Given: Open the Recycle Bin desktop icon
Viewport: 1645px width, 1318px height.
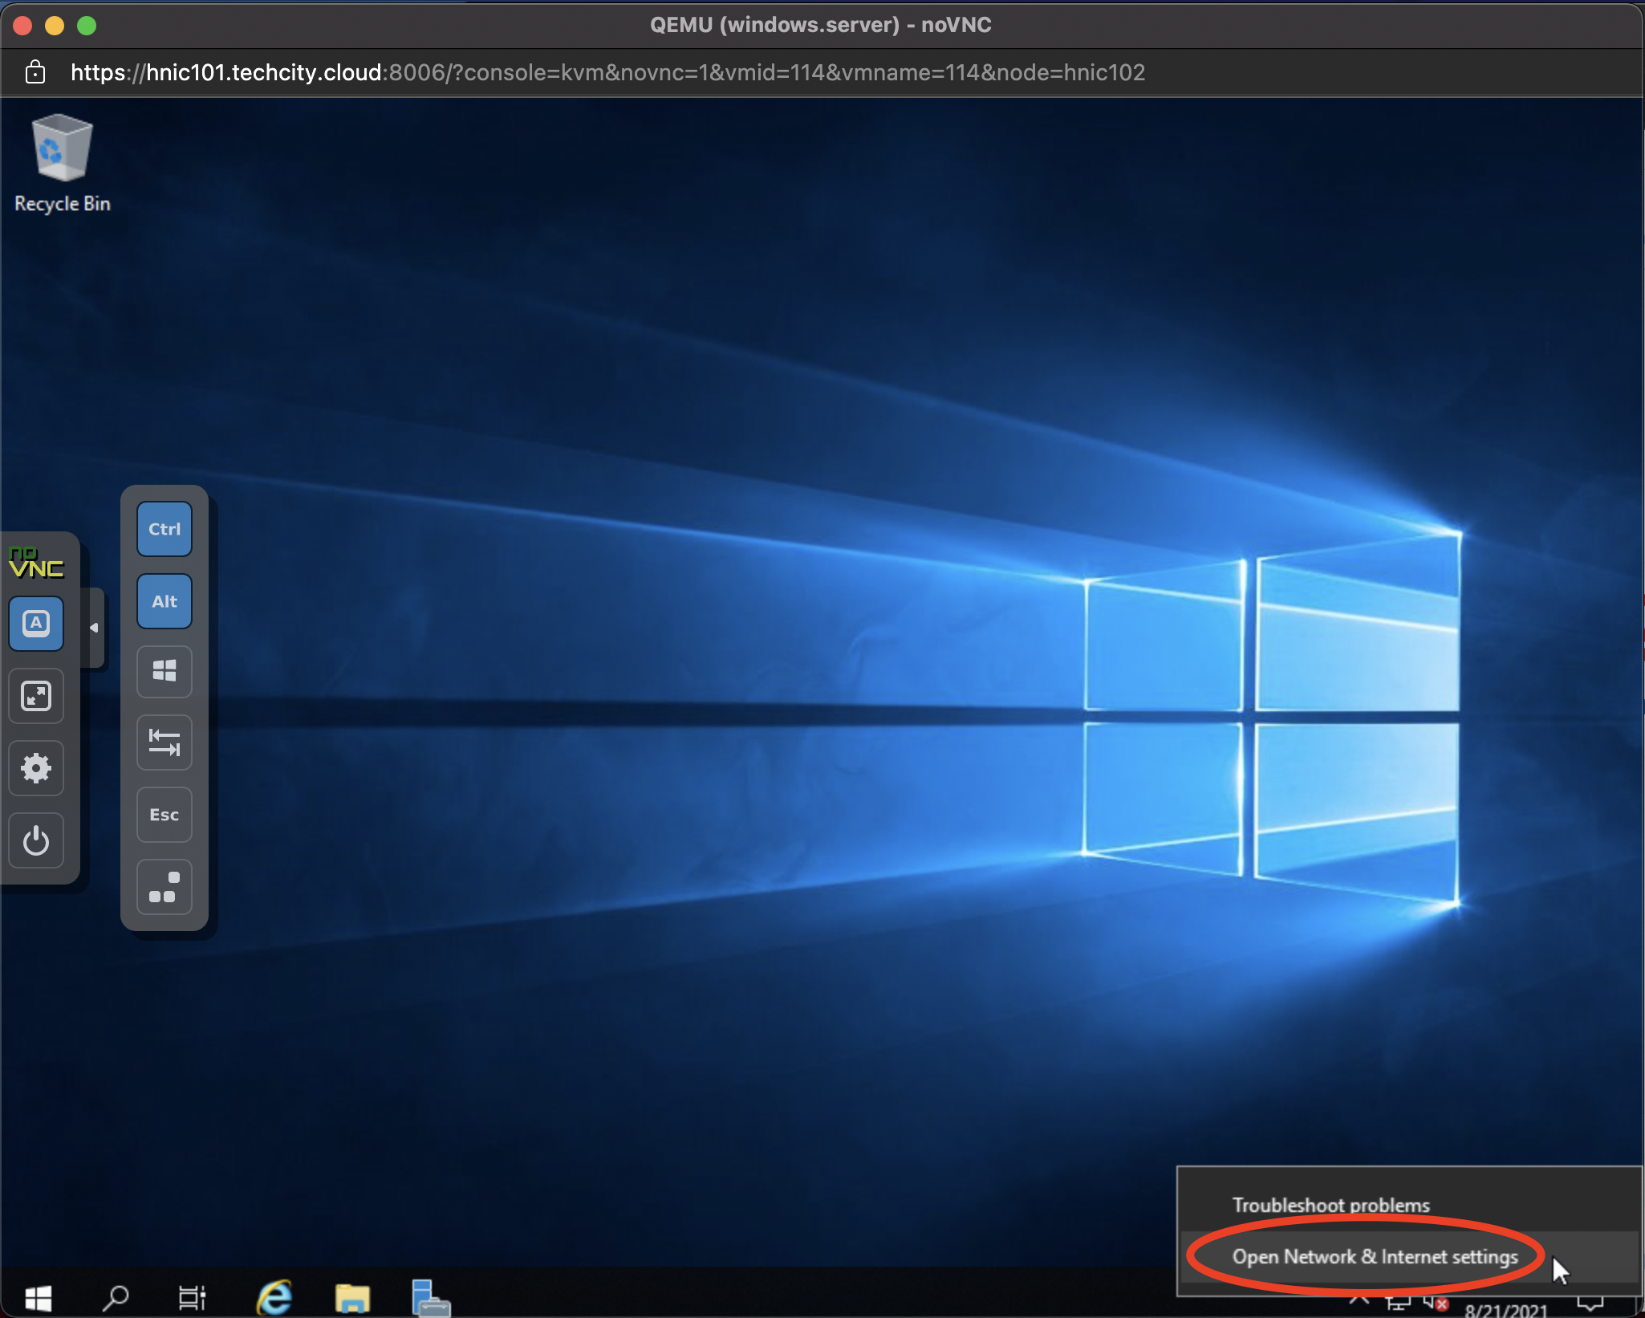Looking at the screenshot, I should click(63, 164).
